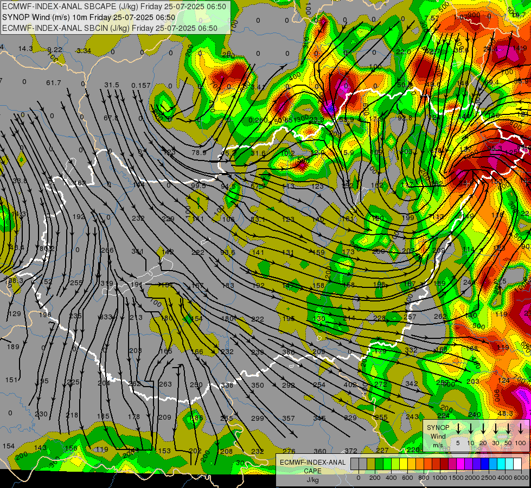
Task: Click the map value '31.5'
Action: (x=111, y=85)
